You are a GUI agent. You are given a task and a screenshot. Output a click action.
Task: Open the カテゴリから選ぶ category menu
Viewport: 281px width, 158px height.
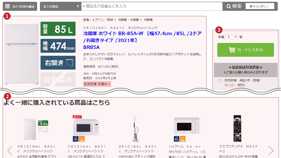click(x=20, y=7)
